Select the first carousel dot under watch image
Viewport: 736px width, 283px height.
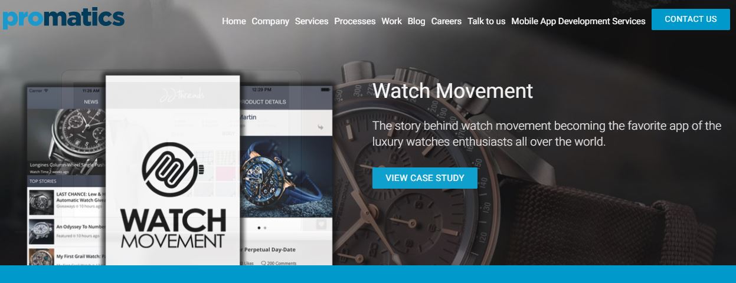pos(259,227)
